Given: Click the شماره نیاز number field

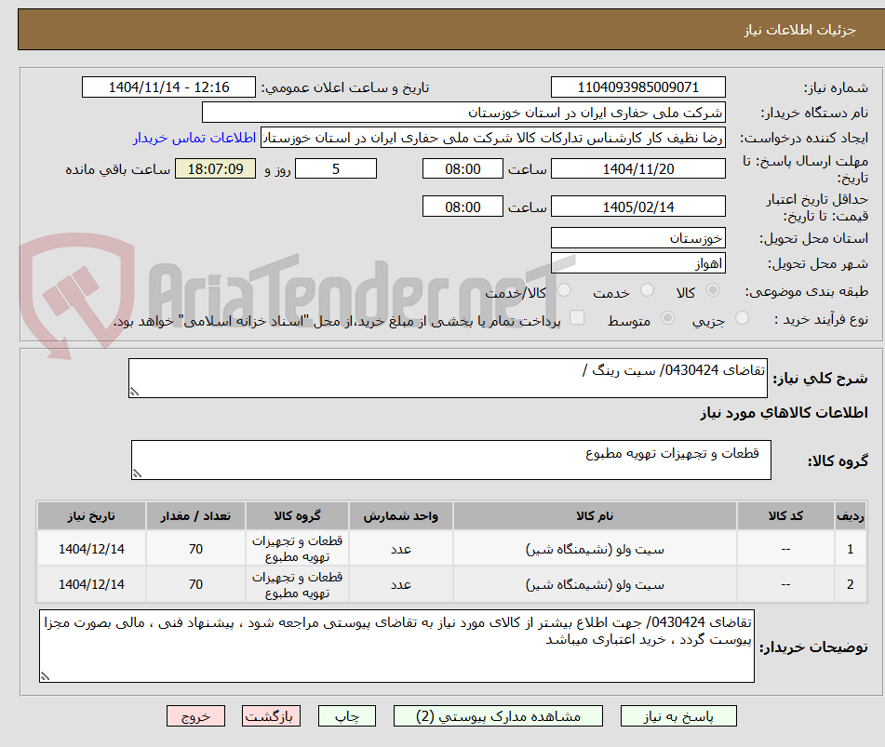Looking at the screenshot, I should click(637, 87).
